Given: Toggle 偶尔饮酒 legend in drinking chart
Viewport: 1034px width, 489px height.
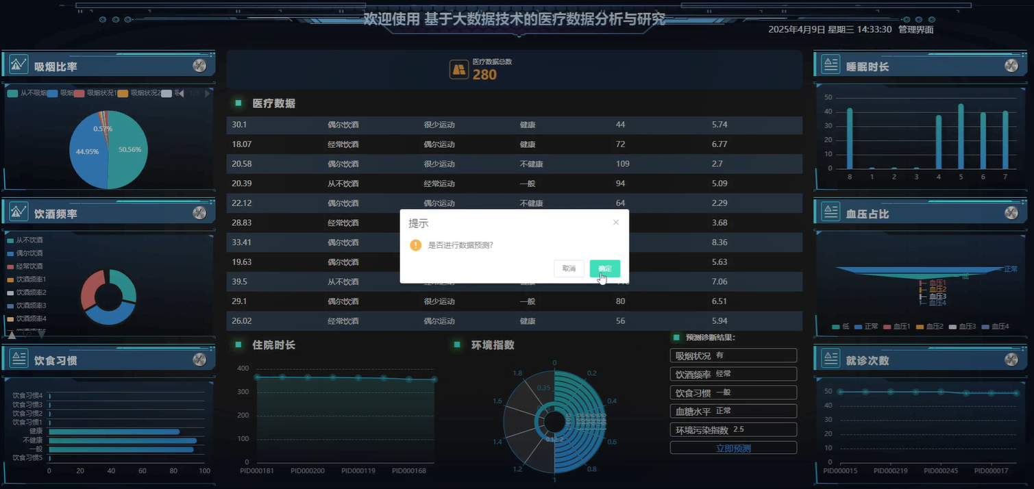Looking at the screenshot, I should click(25, 253).
